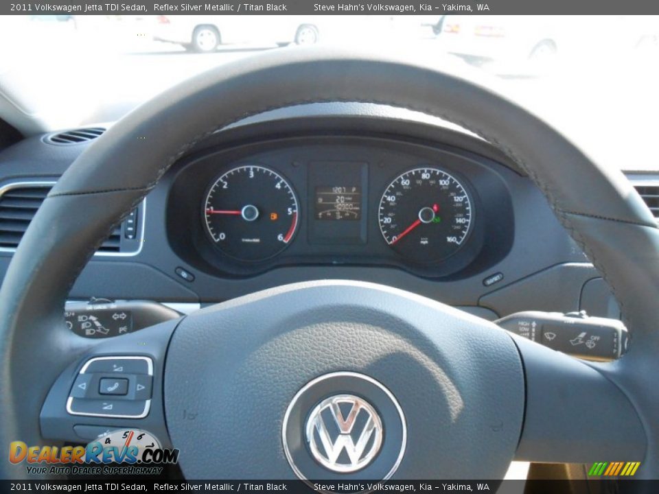
Task: Toggle the wiper stalk to OFF
Action: point(594,338)
